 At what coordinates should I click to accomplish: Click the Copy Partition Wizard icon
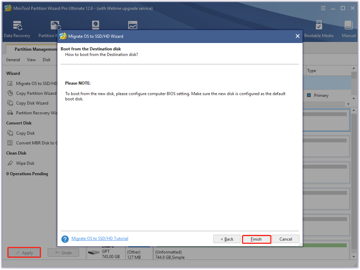10,93
